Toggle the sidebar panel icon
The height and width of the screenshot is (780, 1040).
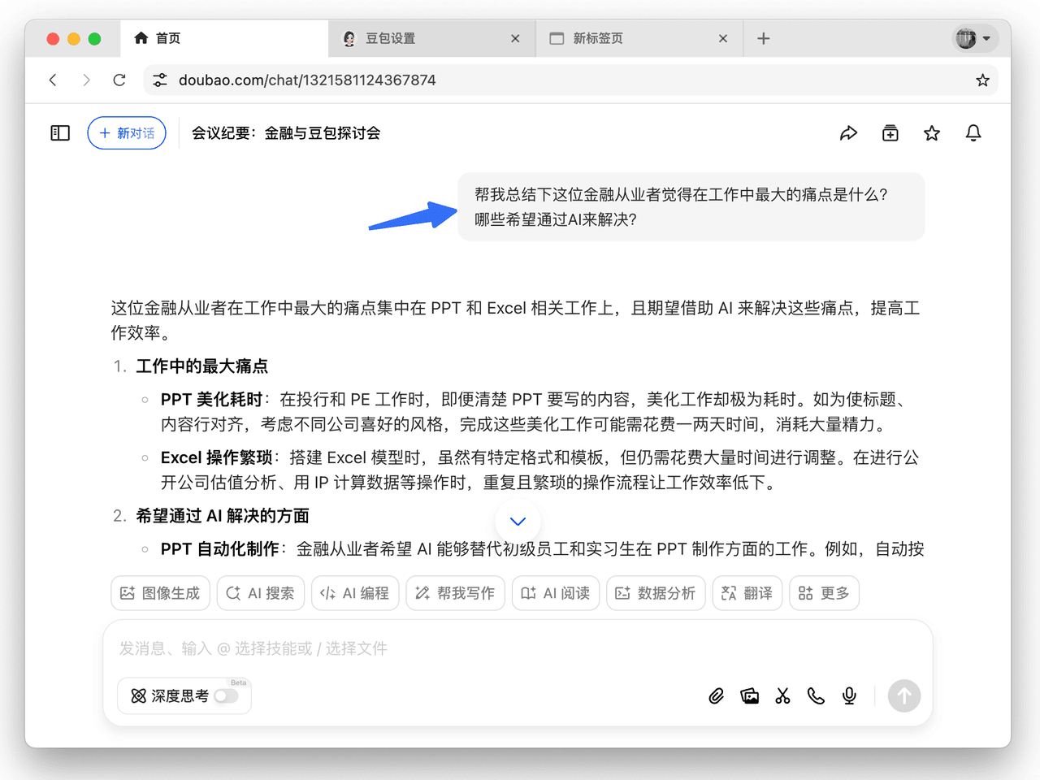pos(60,133)
